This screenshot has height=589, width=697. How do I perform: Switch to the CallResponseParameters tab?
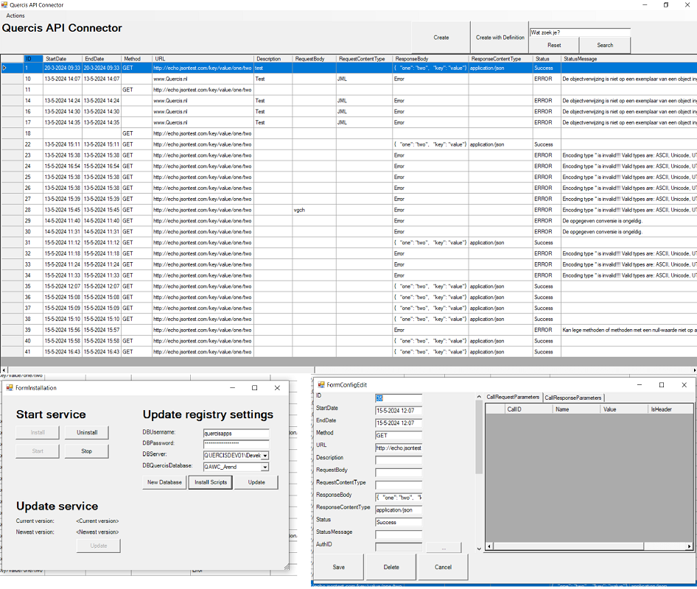click(x=573, y=398)
